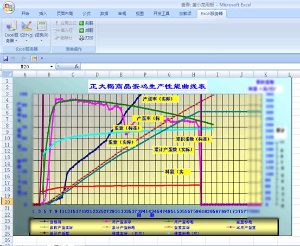Expand the 报表(R) dropdown arrow
The height and width of the screenshot is (246, 300).
(x=42, y=41)
